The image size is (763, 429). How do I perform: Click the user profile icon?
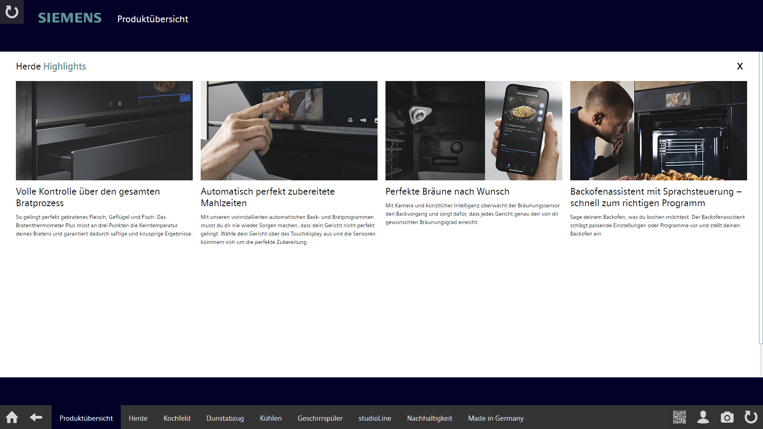point(703,417)
